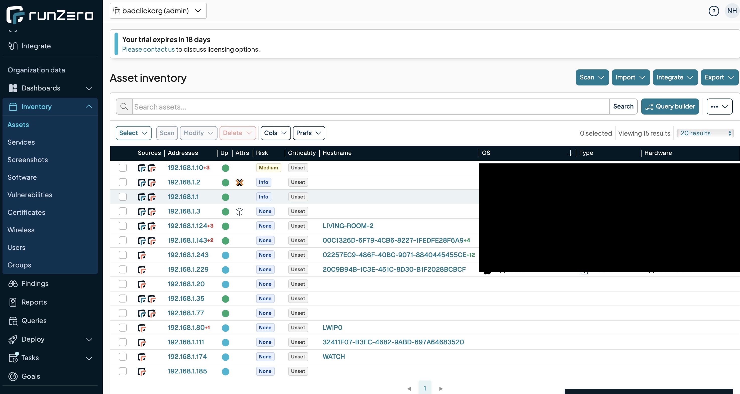
Task: Tick the checkbox for 192.168.1.174 row
Action: 123,357
